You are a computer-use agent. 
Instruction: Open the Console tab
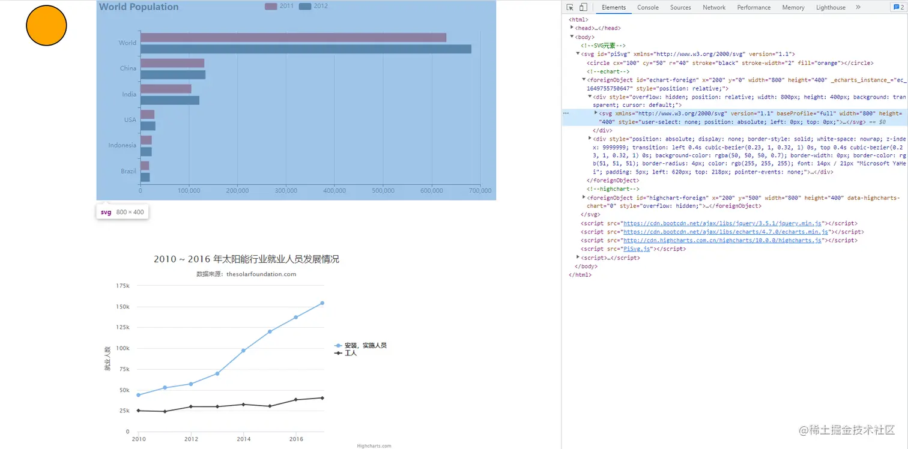(648, 7)
